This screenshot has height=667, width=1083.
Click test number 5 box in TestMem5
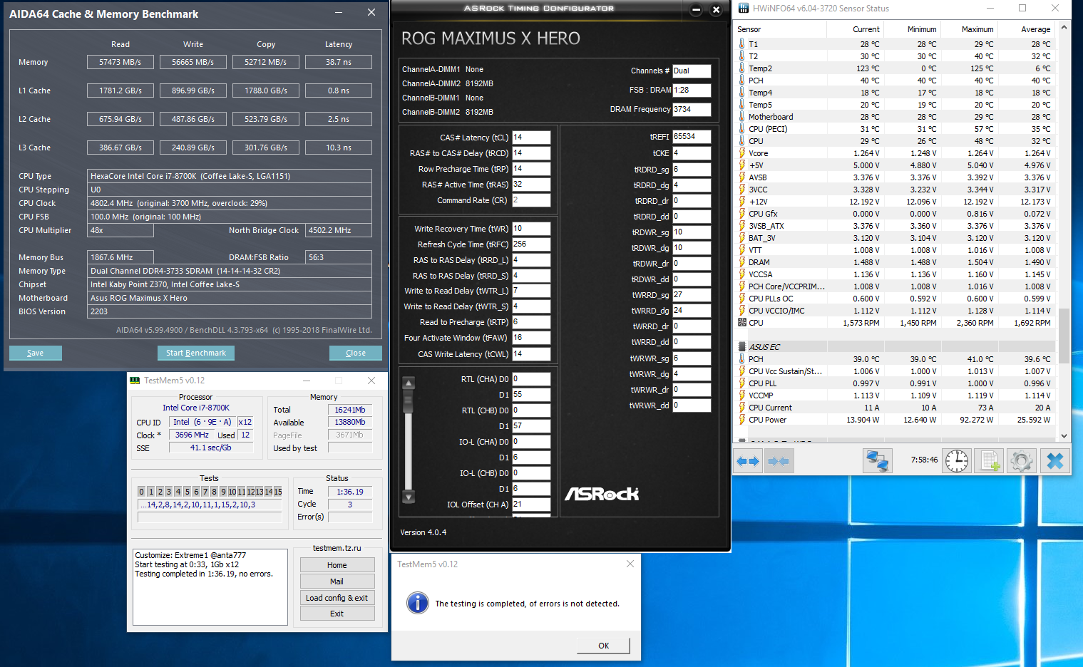click(x=187, y=492)
